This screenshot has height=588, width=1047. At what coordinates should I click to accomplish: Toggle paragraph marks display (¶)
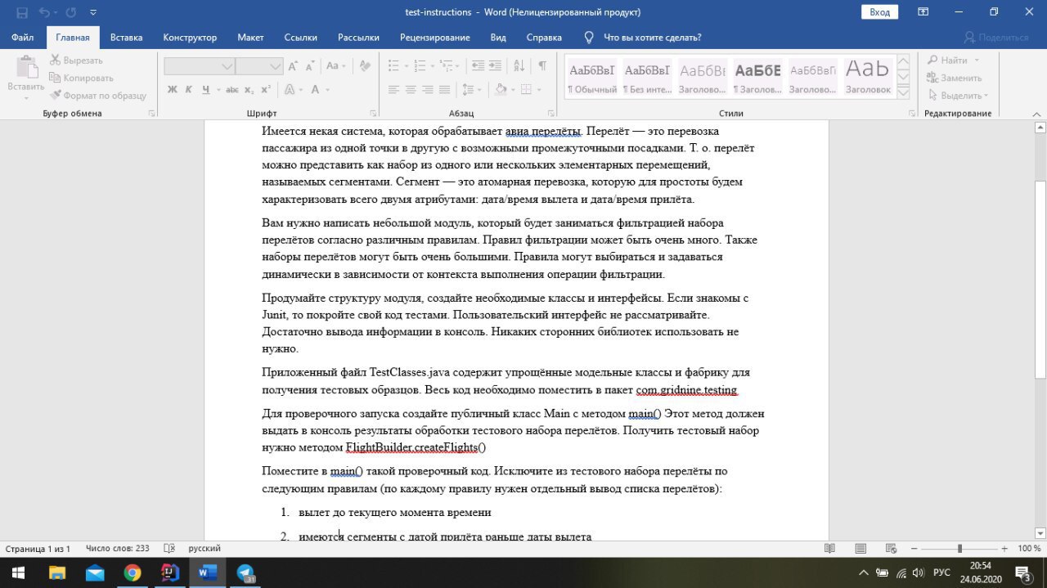[541, 66]
